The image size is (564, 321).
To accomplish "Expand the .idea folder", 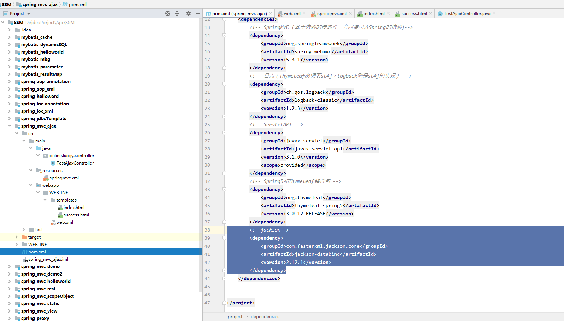I will 10,30.
